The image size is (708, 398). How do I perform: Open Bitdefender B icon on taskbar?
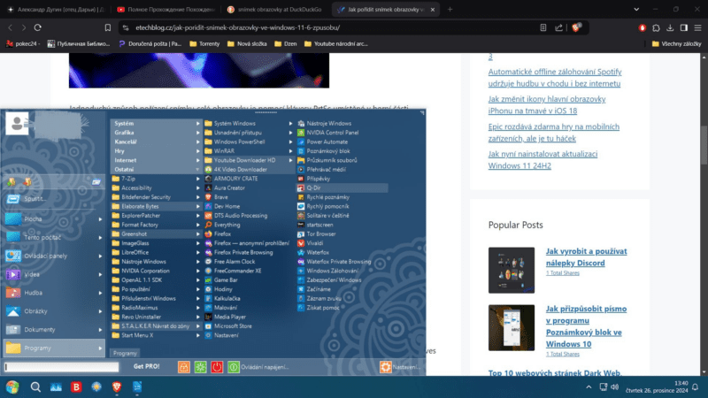tap(76, 387)
